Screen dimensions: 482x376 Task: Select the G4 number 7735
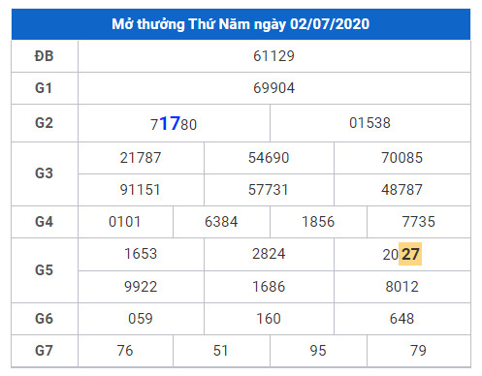click(x=418, y=222)
